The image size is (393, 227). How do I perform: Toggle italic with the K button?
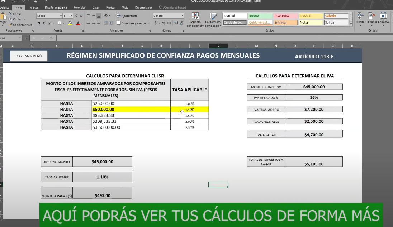click(x=44, y=23)
